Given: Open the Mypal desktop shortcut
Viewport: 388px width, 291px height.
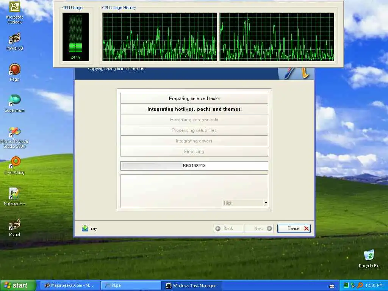Looking at the screenshot, I should 15,228.
